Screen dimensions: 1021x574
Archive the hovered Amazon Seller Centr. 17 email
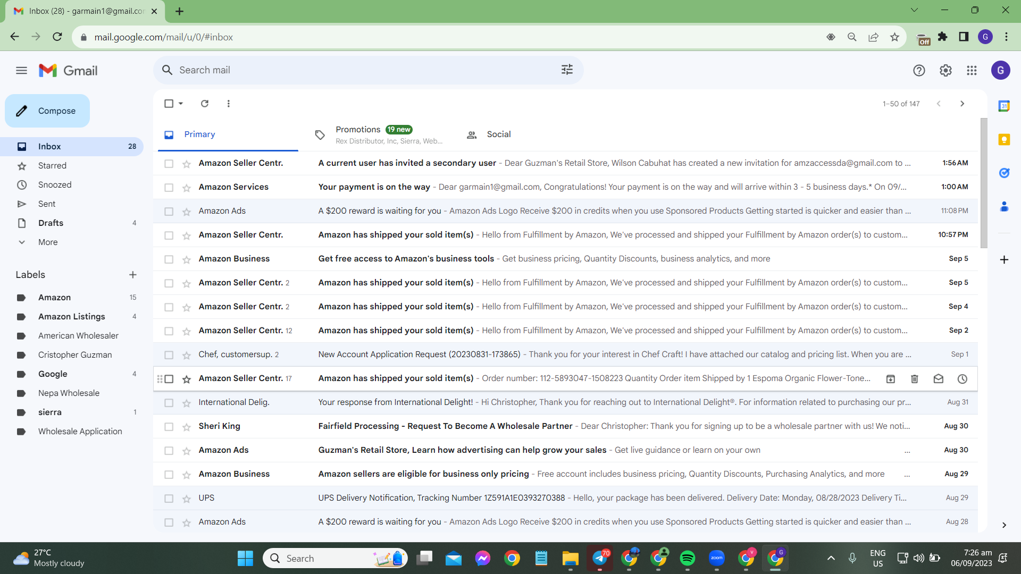(891, 379)
